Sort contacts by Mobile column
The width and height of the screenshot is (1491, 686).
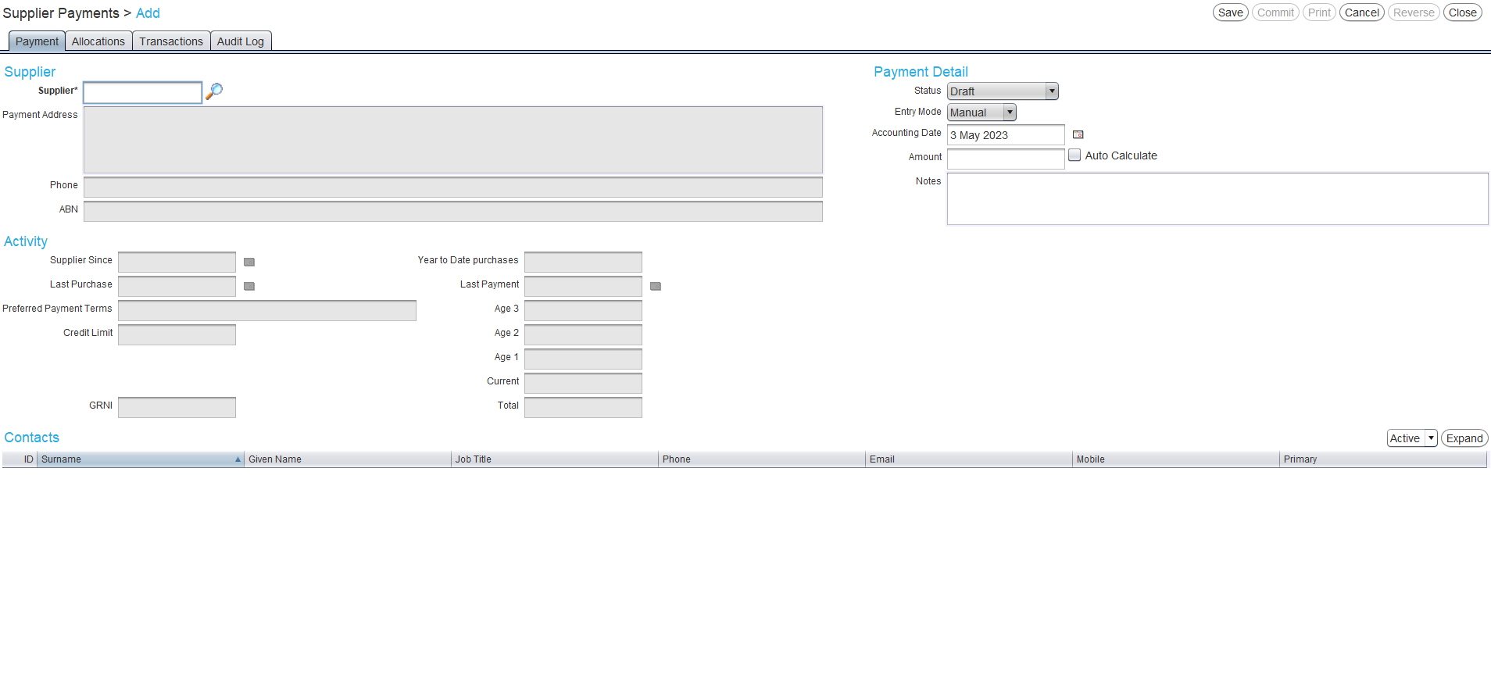pos(1176,459)
